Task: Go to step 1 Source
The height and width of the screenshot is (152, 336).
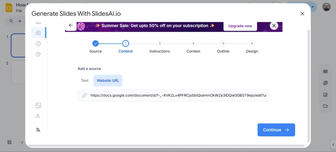Action: [x=95, y=43]
